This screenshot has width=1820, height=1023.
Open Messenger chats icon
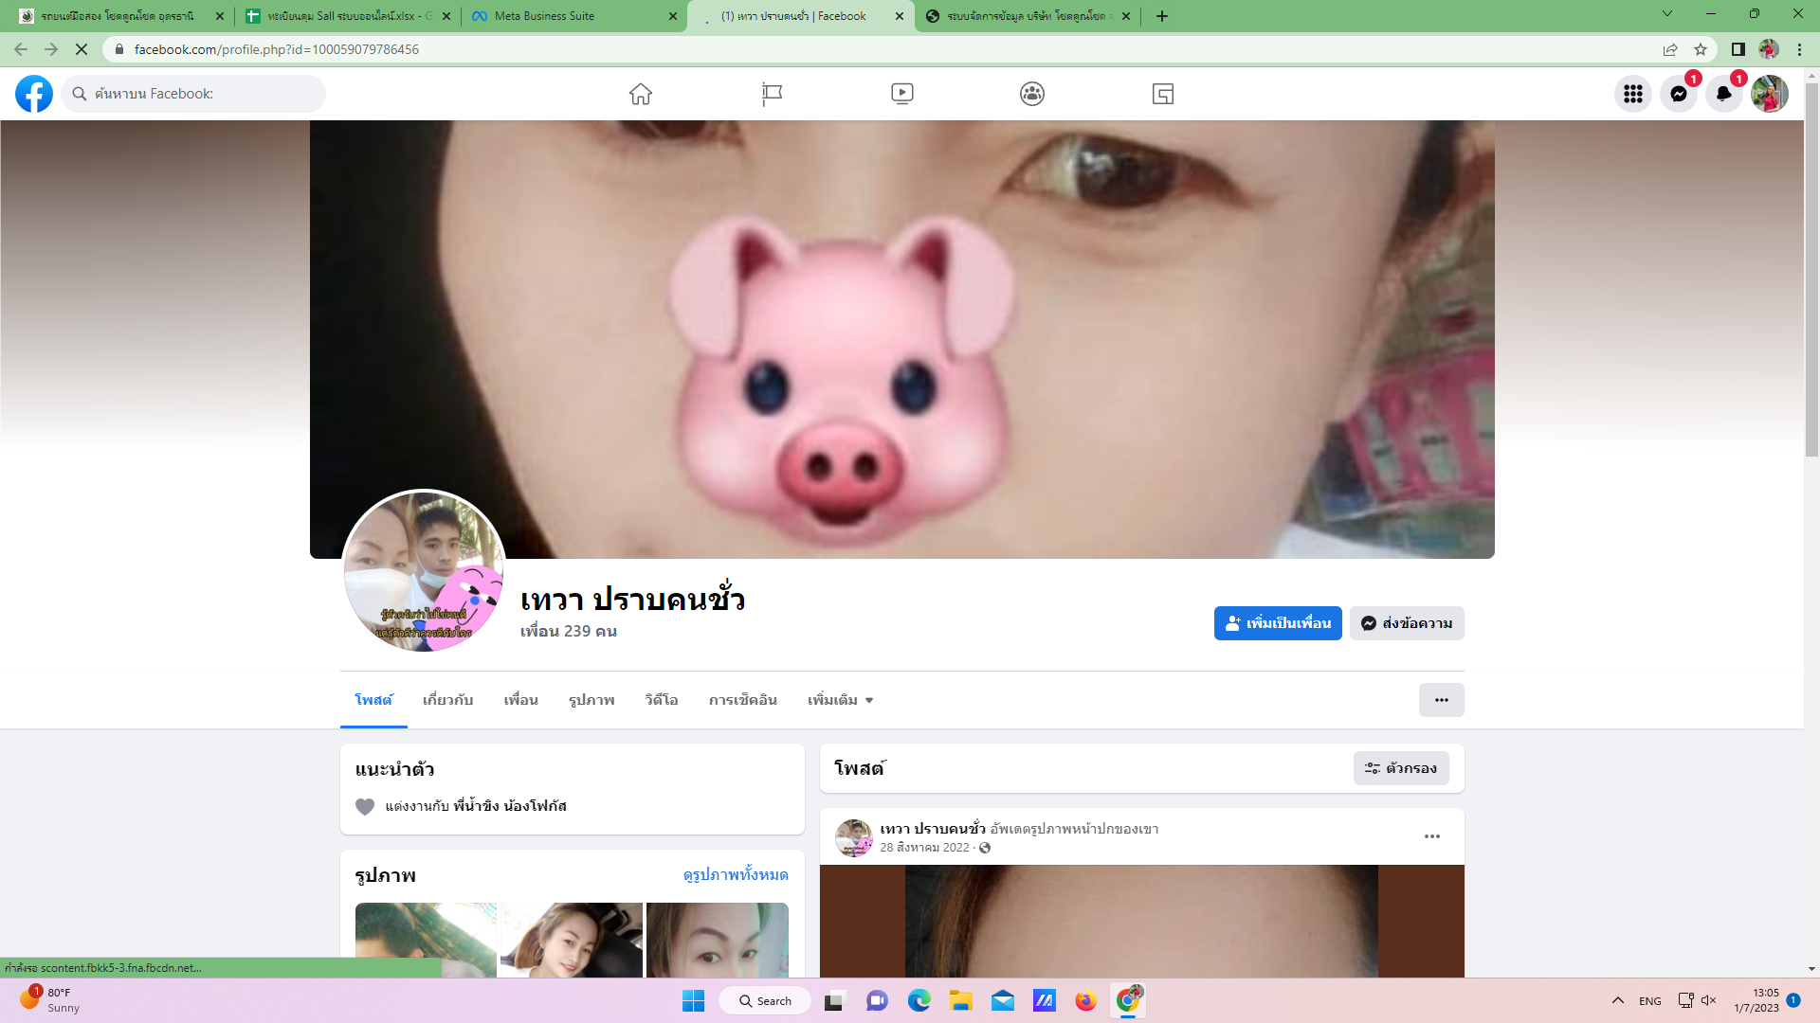click(x=1678, y=94)
